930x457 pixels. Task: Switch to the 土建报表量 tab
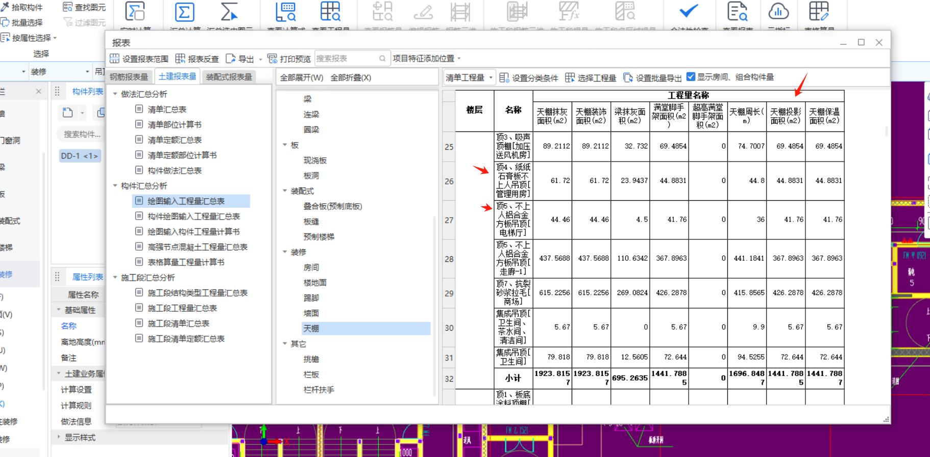177,76
